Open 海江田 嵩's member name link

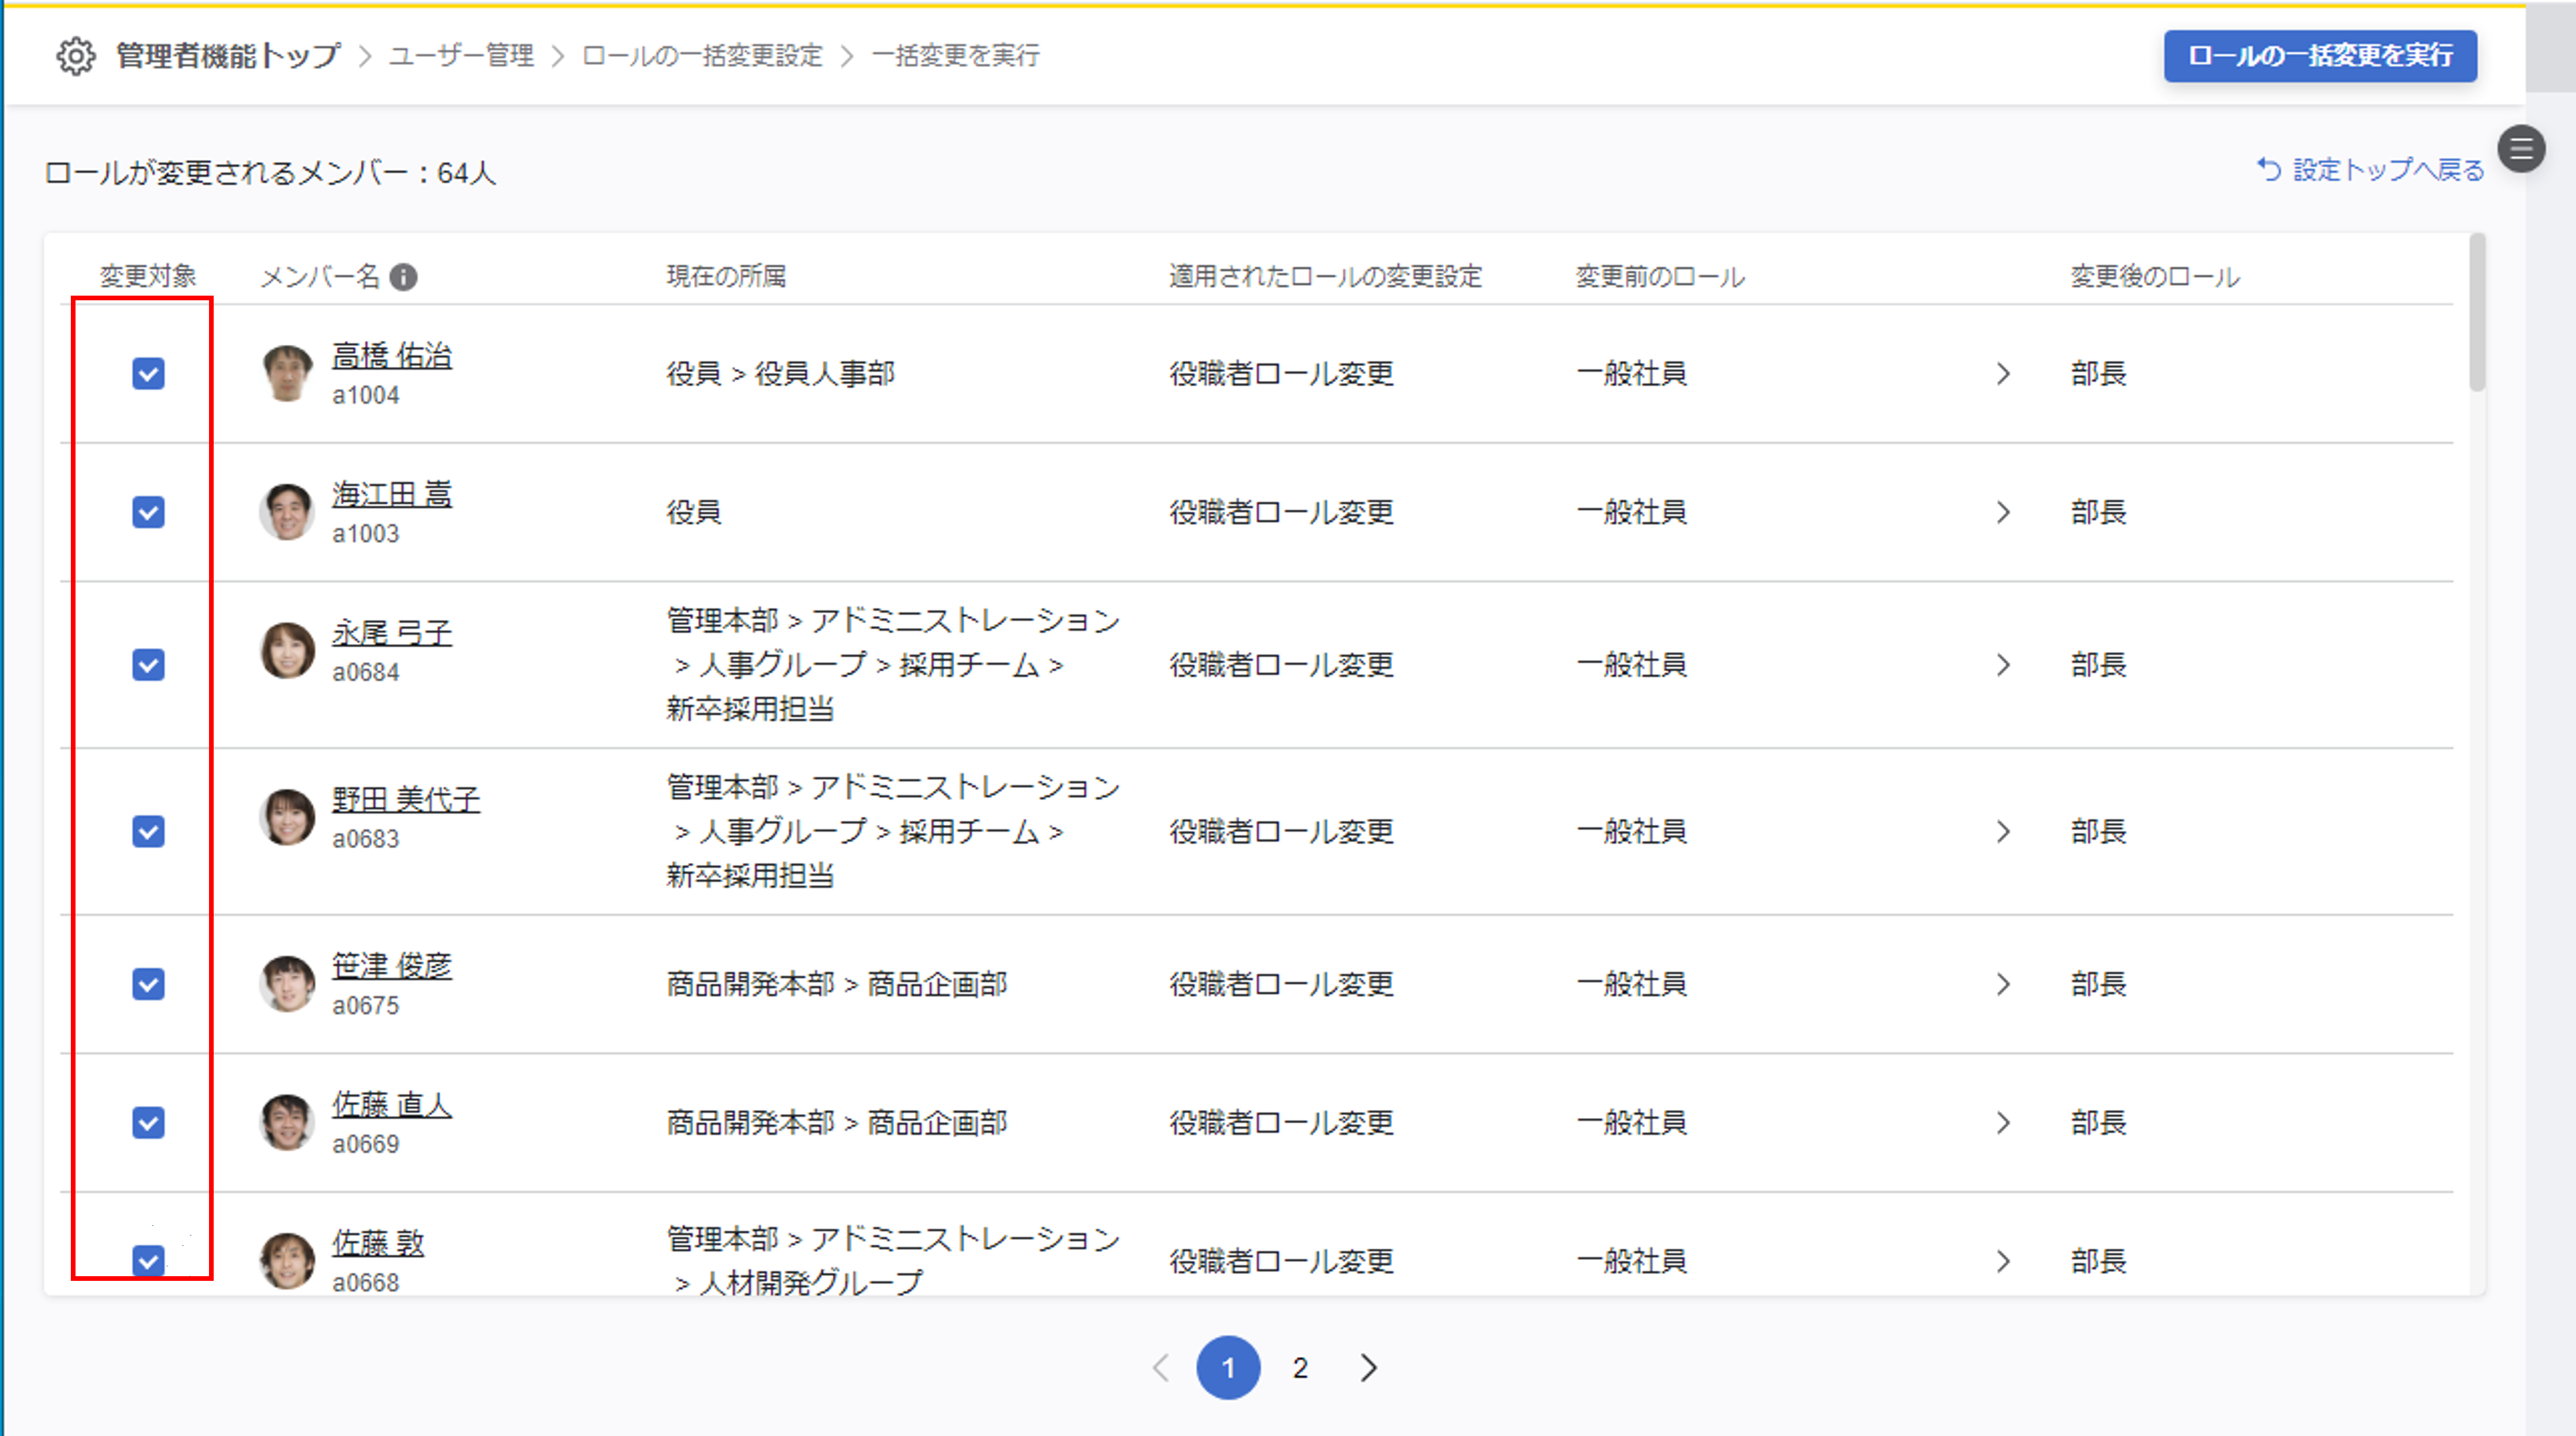(391, 494)
